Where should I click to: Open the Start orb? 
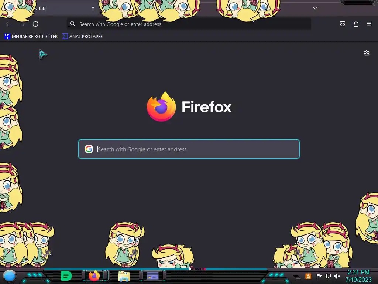(x=9, y=276)
